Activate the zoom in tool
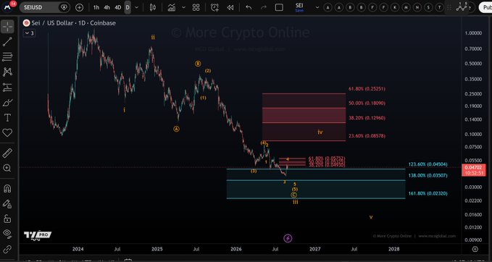The height and width of the screenshot is (262, 492). coord(7,168)
